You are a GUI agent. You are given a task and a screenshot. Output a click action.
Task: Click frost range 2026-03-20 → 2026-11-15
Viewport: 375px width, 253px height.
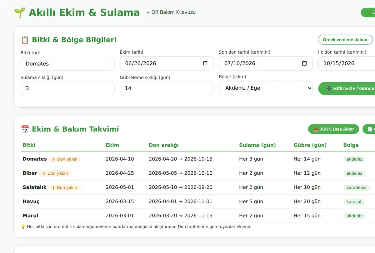point(181,216)
